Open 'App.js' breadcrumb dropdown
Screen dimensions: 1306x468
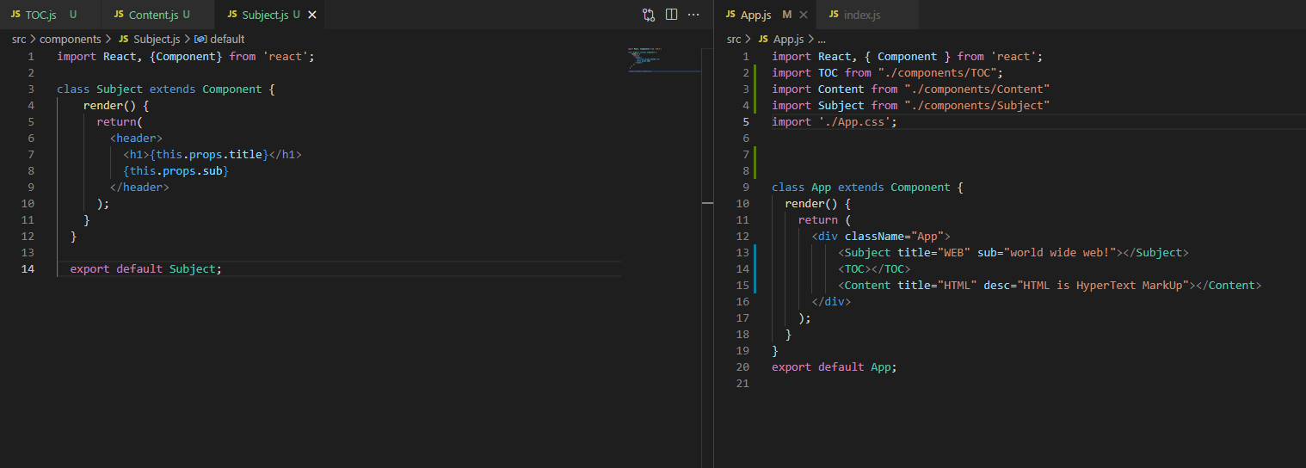tap(788, 39)
